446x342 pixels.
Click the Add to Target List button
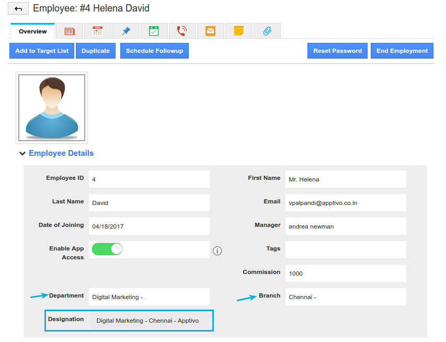[41, 50]
